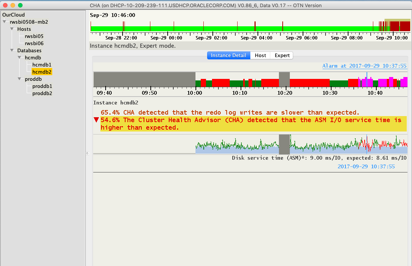The image size is (412, 266).
Task: Click the magenta segment near 10:40
Action: click(x=382, y=83)
